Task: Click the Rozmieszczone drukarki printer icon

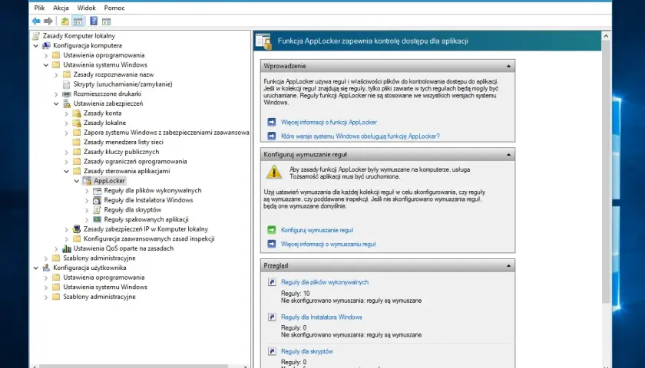Action: coord(67,94)
